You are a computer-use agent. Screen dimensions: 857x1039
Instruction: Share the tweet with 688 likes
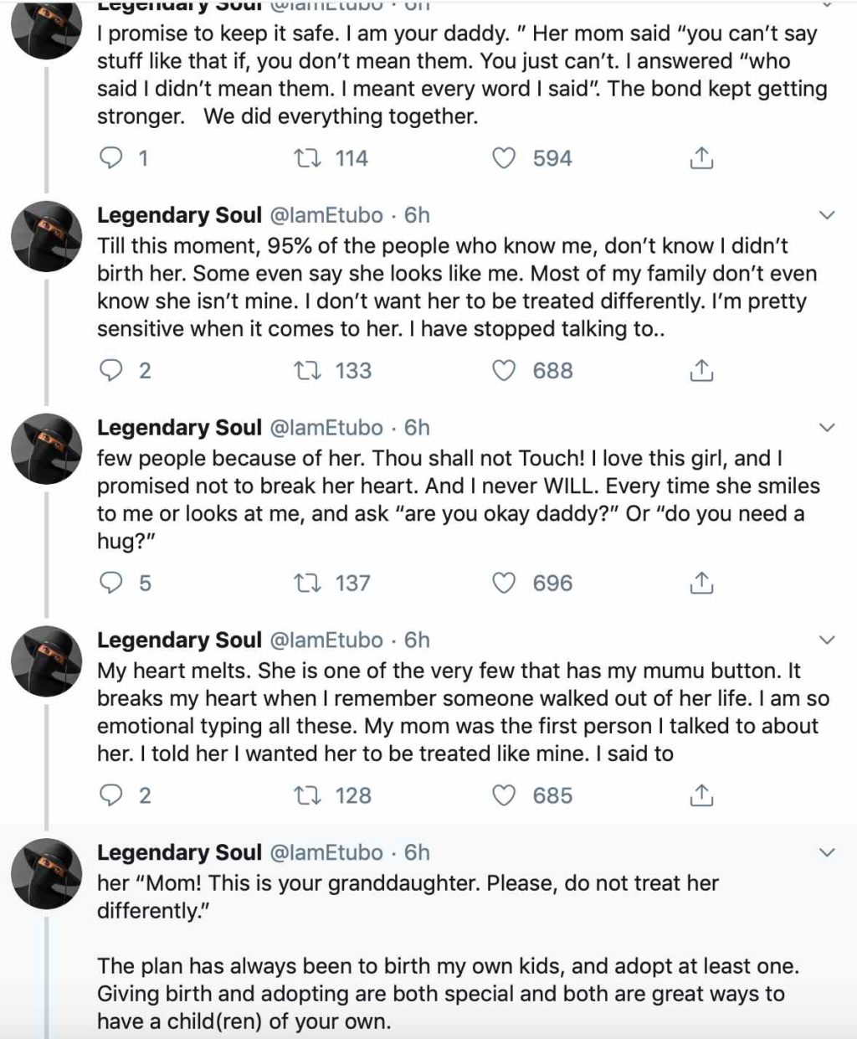pos(700,370)
